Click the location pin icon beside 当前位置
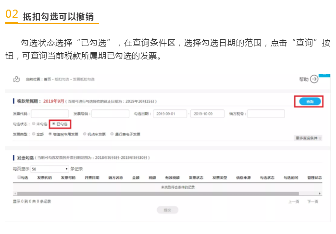The width and height of the screenshot is (336, 234). pos(16,79)
